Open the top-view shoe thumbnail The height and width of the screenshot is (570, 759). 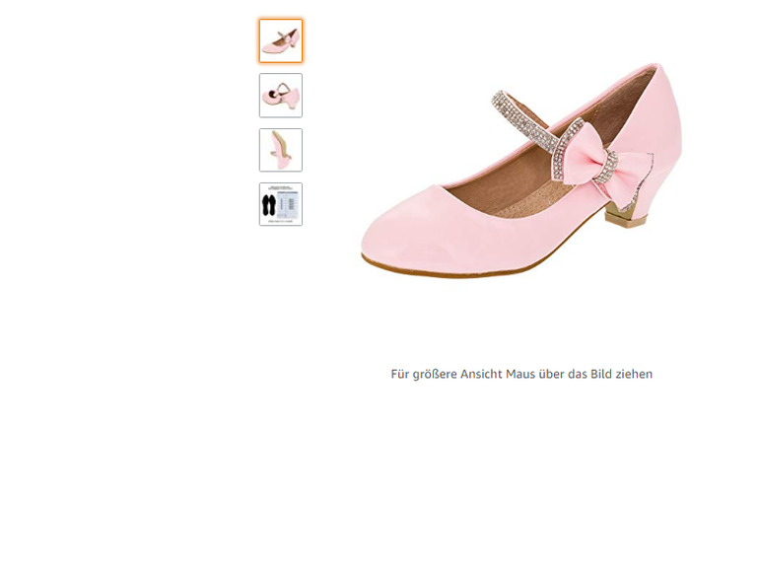[281, 96]
